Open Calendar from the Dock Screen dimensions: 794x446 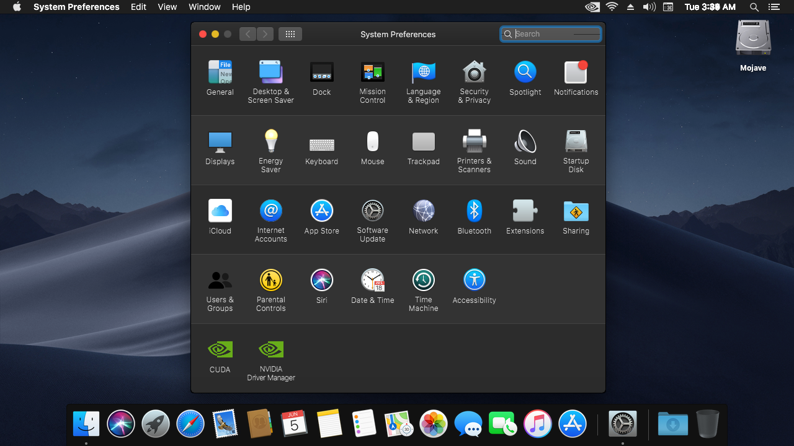(x=295, y=424)
